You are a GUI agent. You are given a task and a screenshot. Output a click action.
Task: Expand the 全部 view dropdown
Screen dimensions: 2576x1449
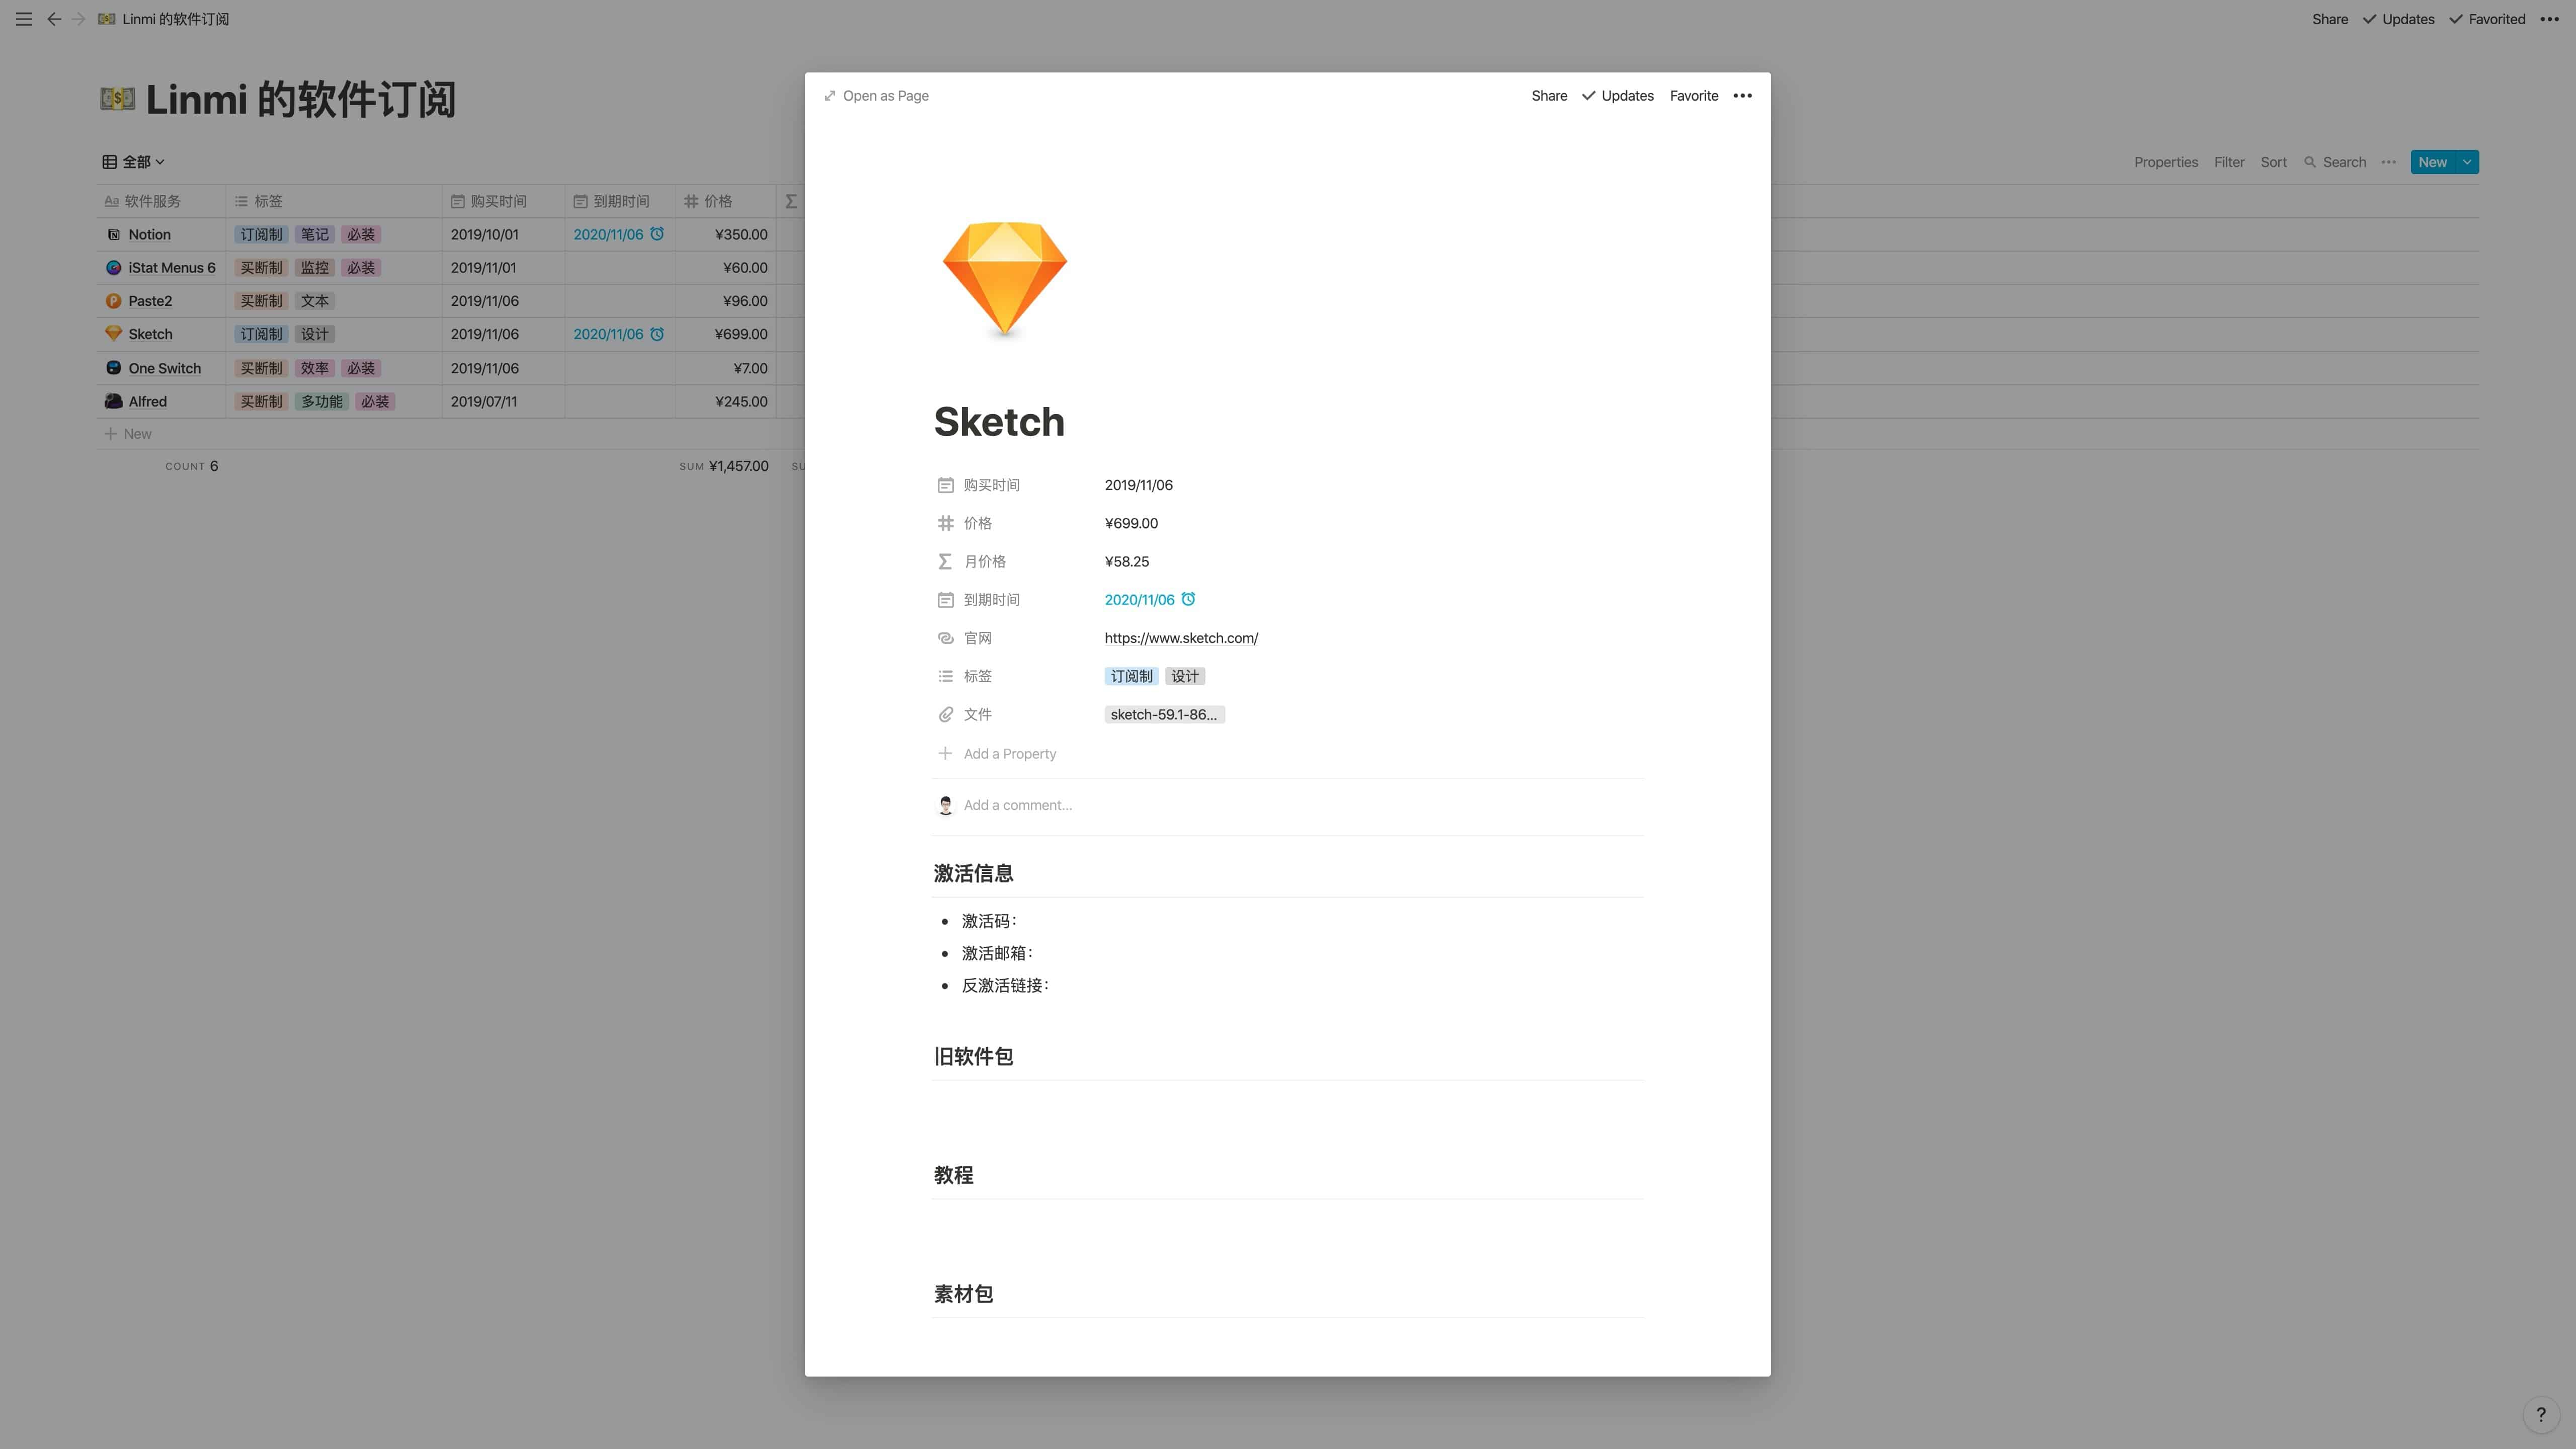[x=133, y=162]
